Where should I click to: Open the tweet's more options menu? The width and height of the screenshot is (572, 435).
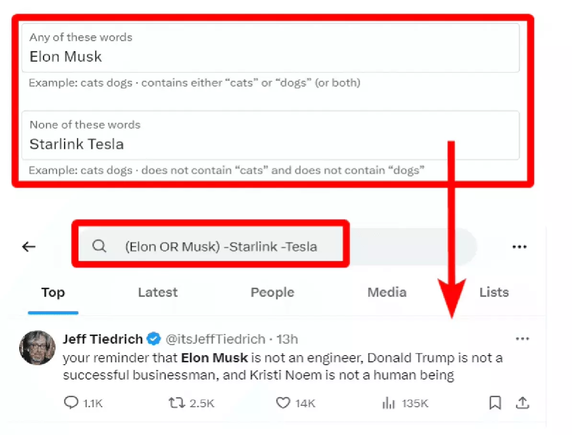[523, 339]
